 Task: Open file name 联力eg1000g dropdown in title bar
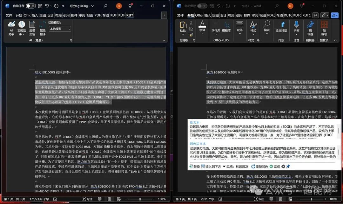(x=82, y=6)
